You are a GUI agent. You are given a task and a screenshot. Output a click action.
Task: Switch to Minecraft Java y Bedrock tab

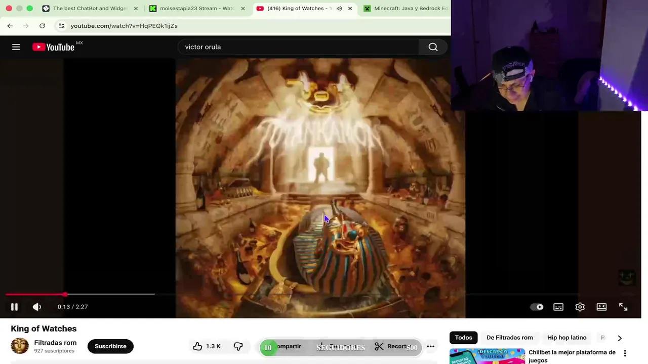tap(407, 9)
